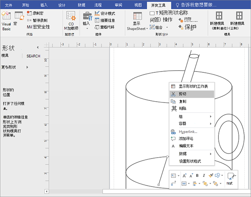Image resolution: width=251 pixels, height=197 pixels.
Task: Click 查看代码 view code icon
Action: point(97,27)
